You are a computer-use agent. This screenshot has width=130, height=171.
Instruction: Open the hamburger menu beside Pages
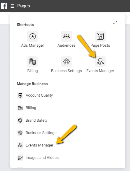tap(12, 6)
